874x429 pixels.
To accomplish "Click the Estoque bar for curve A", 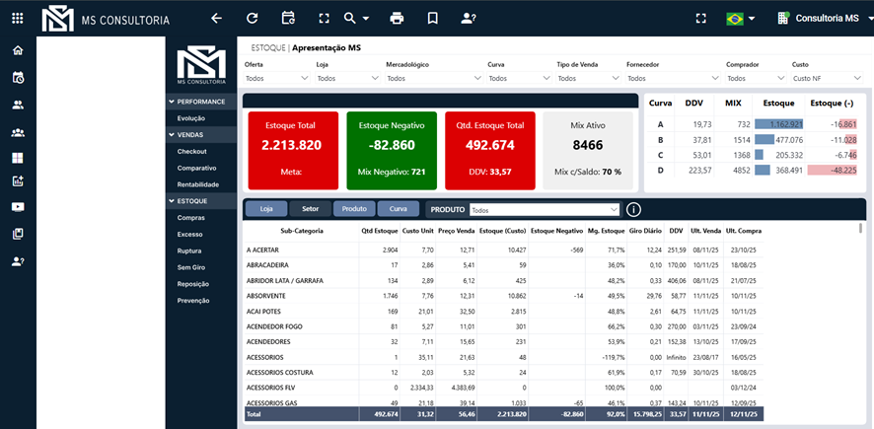I will [778, 124].
